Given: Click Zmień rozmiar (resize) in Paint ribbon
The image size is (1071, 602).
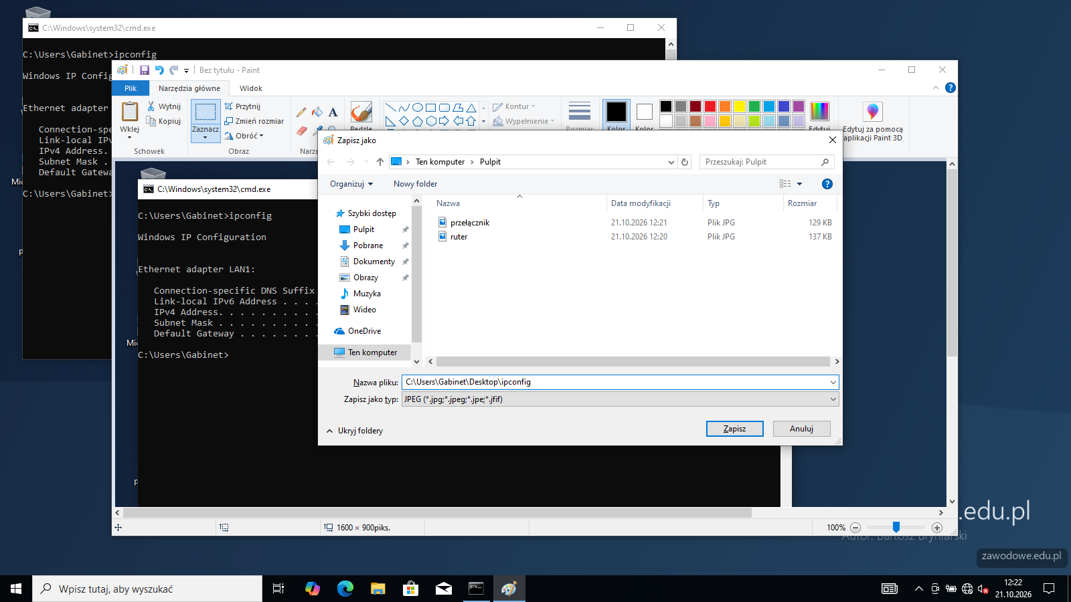Looking at the screenshot, I should tap(254, 121).
